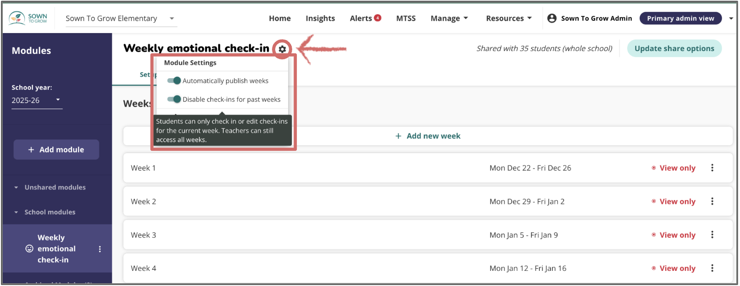Toggle Automatically publish weeks switch

(174, 81)
